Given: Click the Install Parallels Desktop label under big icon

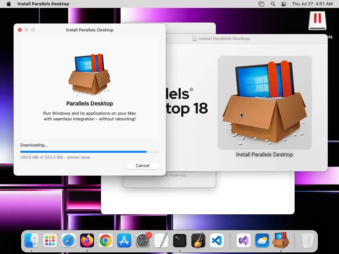Looking at the screenshot, I should pos(265,155).
